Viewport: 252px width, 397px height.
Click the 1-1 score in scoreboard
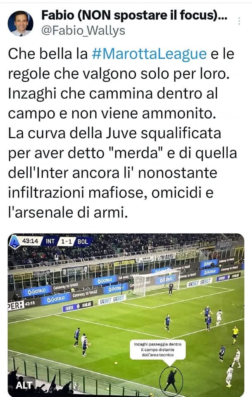point(66,242)
